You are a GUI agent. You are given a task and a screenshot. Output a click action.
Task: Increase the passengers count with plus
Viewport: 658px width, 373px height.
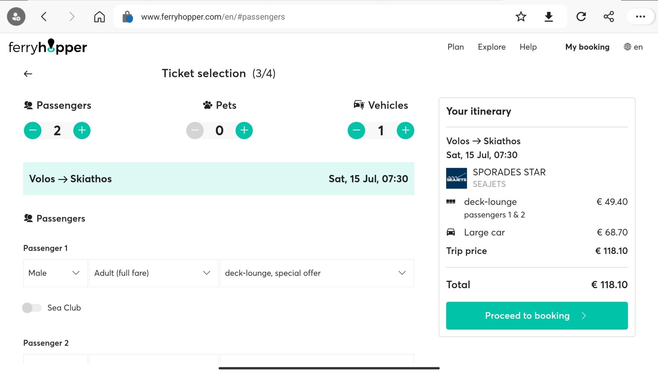[x=82, y=130]
